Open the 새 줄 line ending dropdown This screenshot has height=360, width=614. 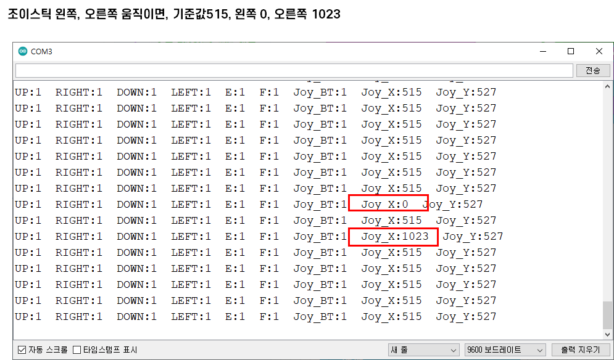tap(423, 350)
